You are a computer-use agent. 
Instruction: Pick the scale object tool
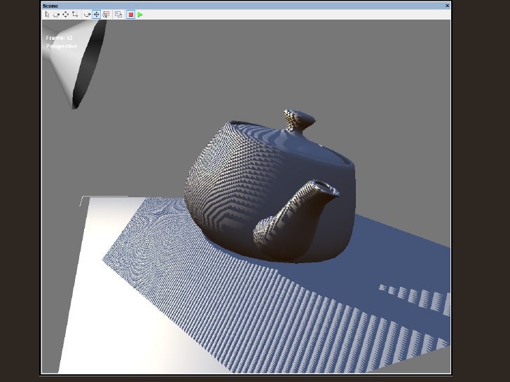pyautogui.click(x=74, y=14)
